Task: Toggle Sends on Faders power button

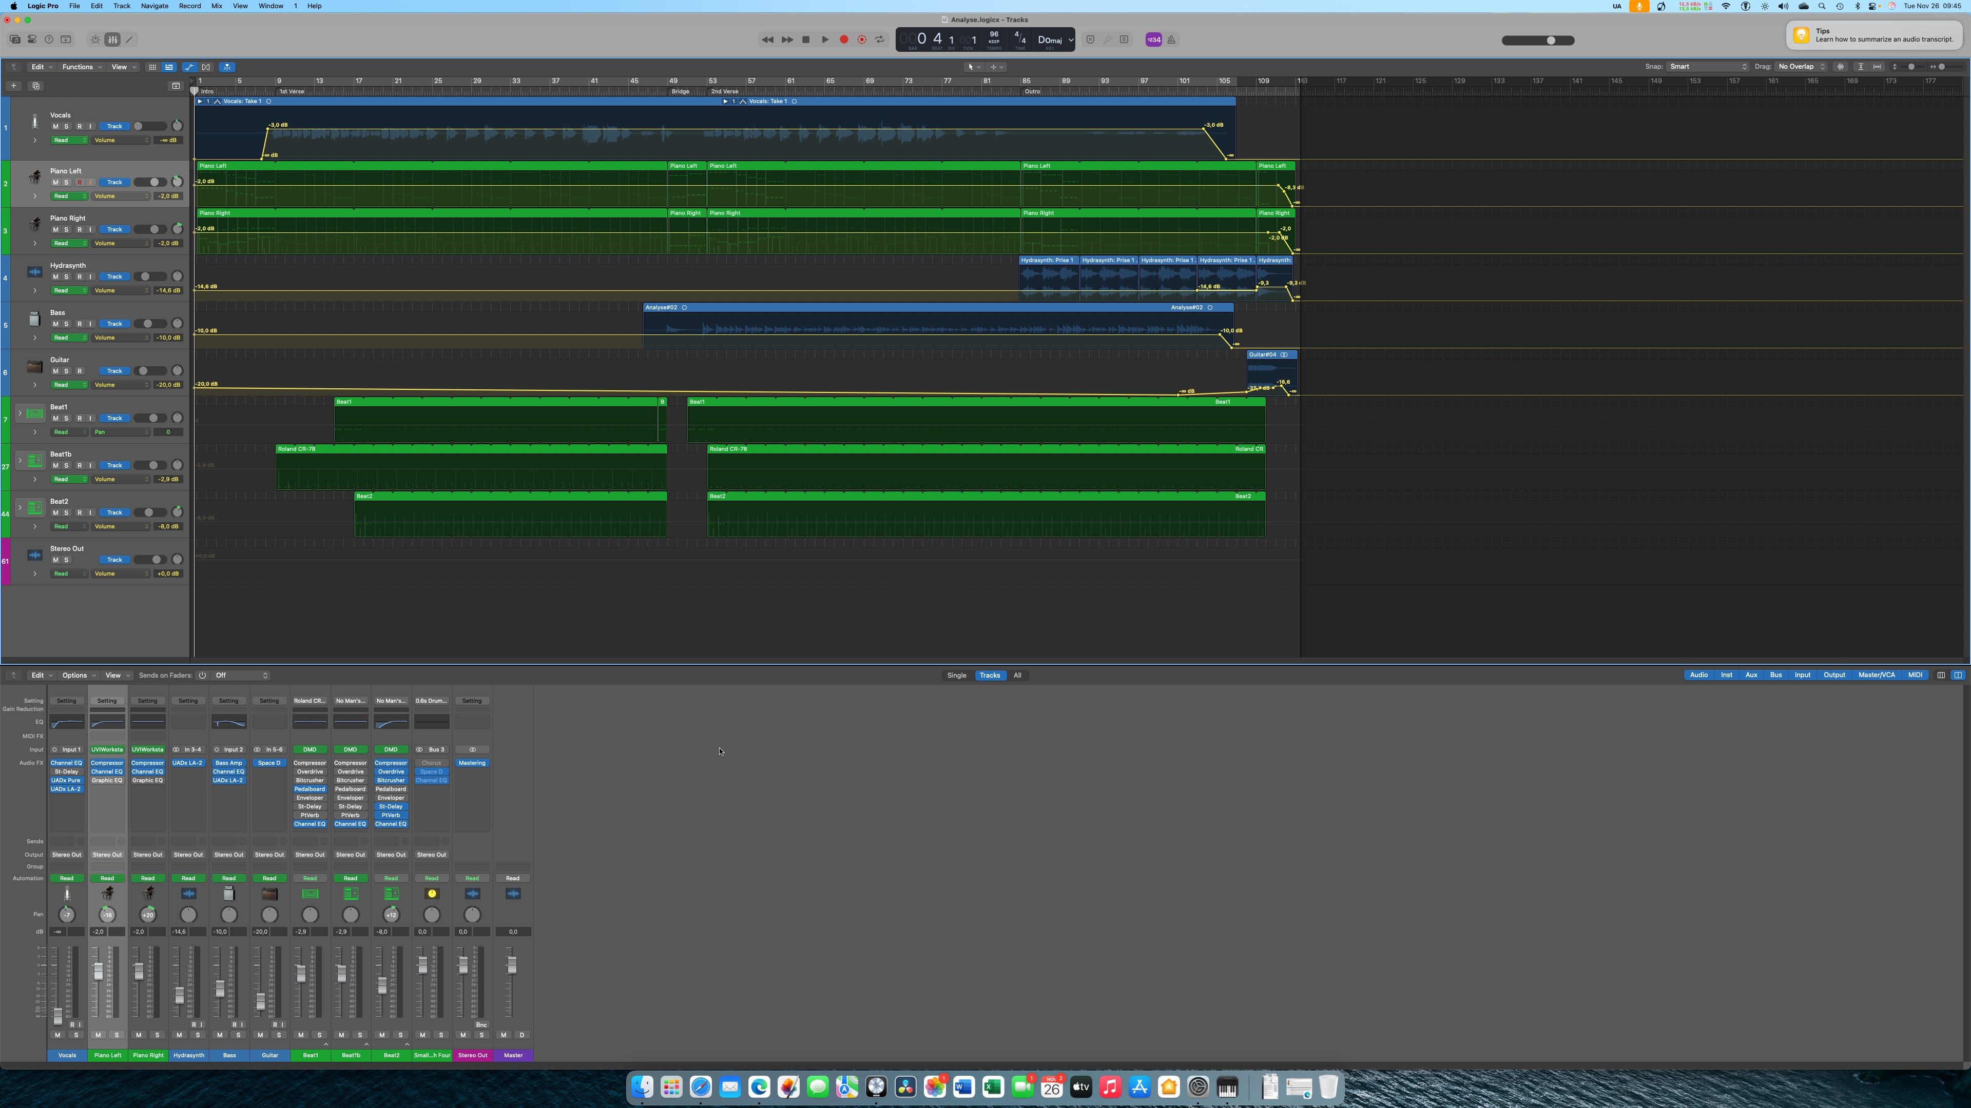Action: pyautogui.click(x=202, y=675)
